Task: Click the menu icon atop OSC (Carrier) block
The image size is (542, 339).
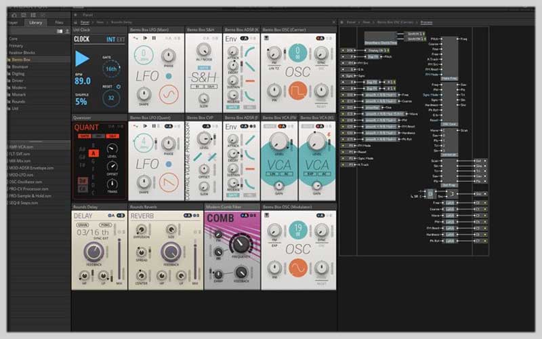Action: click(x=266, y=38)
